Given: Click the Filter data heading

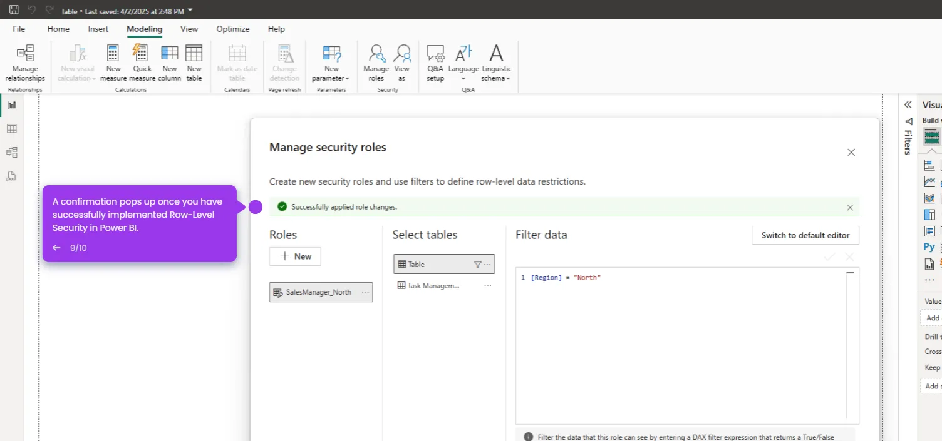Looking at the screenshot, I should [x=541, y=235].
